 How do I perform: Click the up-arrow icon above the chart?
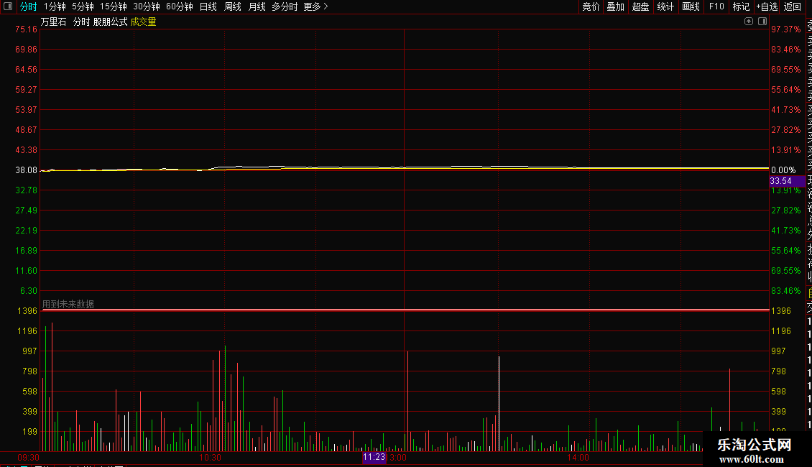[x=748, y=22]
